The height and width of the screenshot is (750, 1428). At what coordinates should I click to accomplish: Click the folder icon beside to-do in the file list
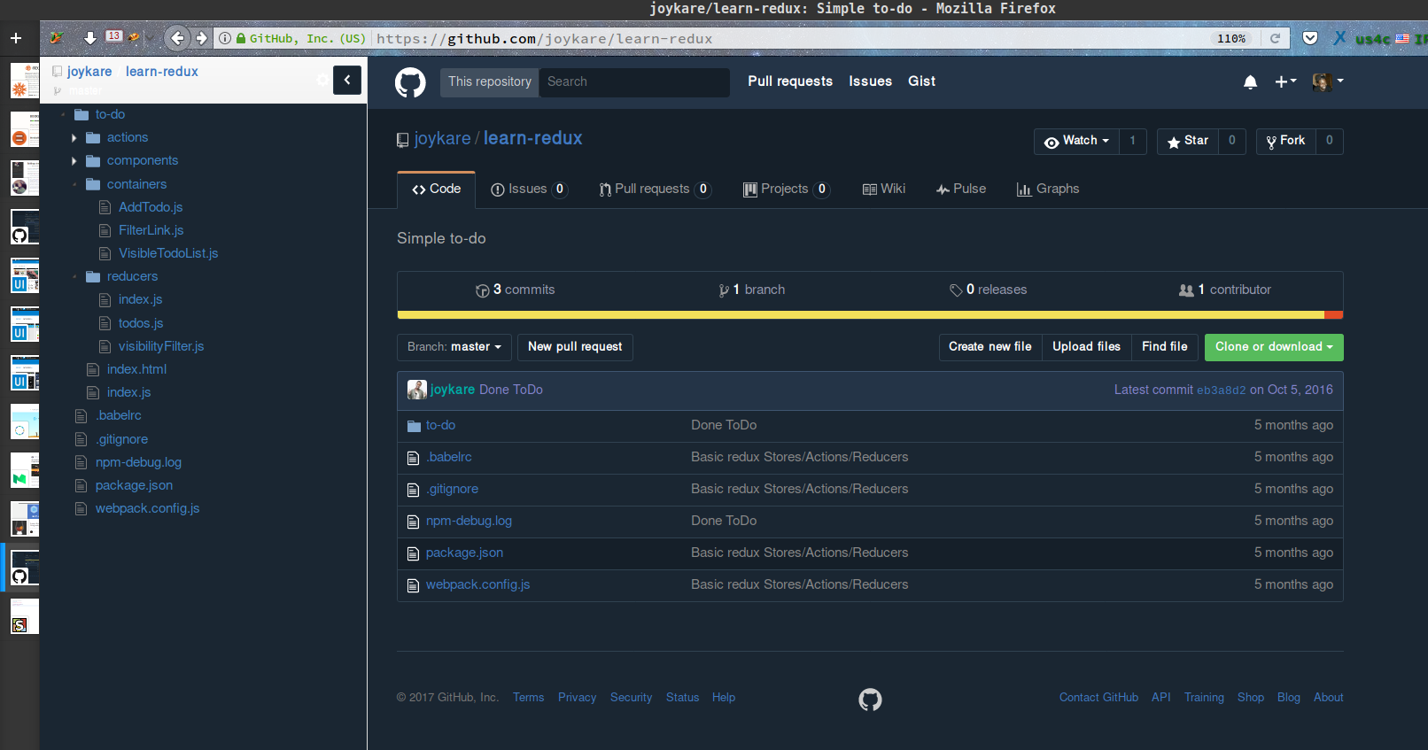(414, 426)
